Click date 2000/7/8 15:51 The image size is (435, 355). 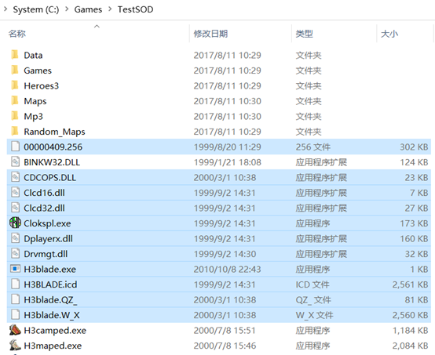click(x=225, y=331)
